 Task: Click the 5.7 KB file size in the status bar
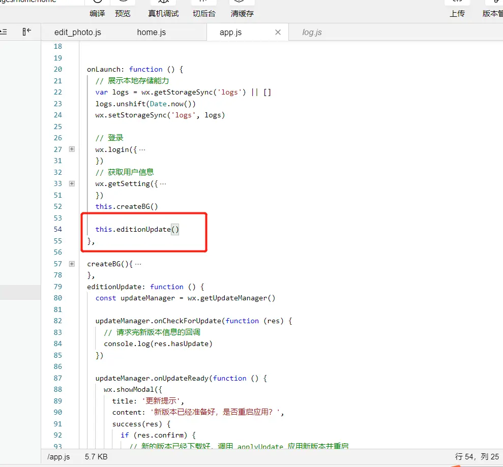[x=96, y=457]
